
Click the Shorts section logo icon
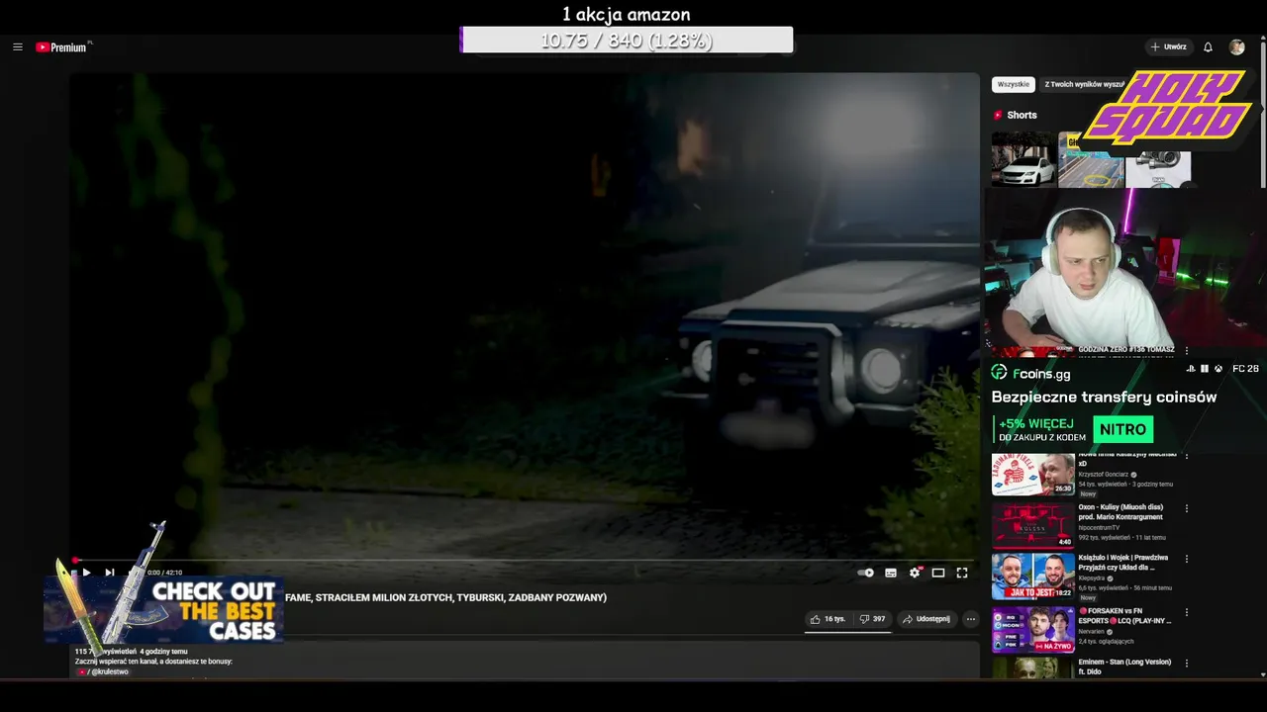click(998, 115)
